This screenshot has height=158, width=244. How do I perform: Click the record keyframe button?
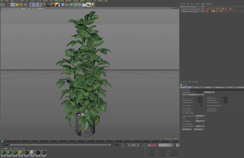(152, 145)
